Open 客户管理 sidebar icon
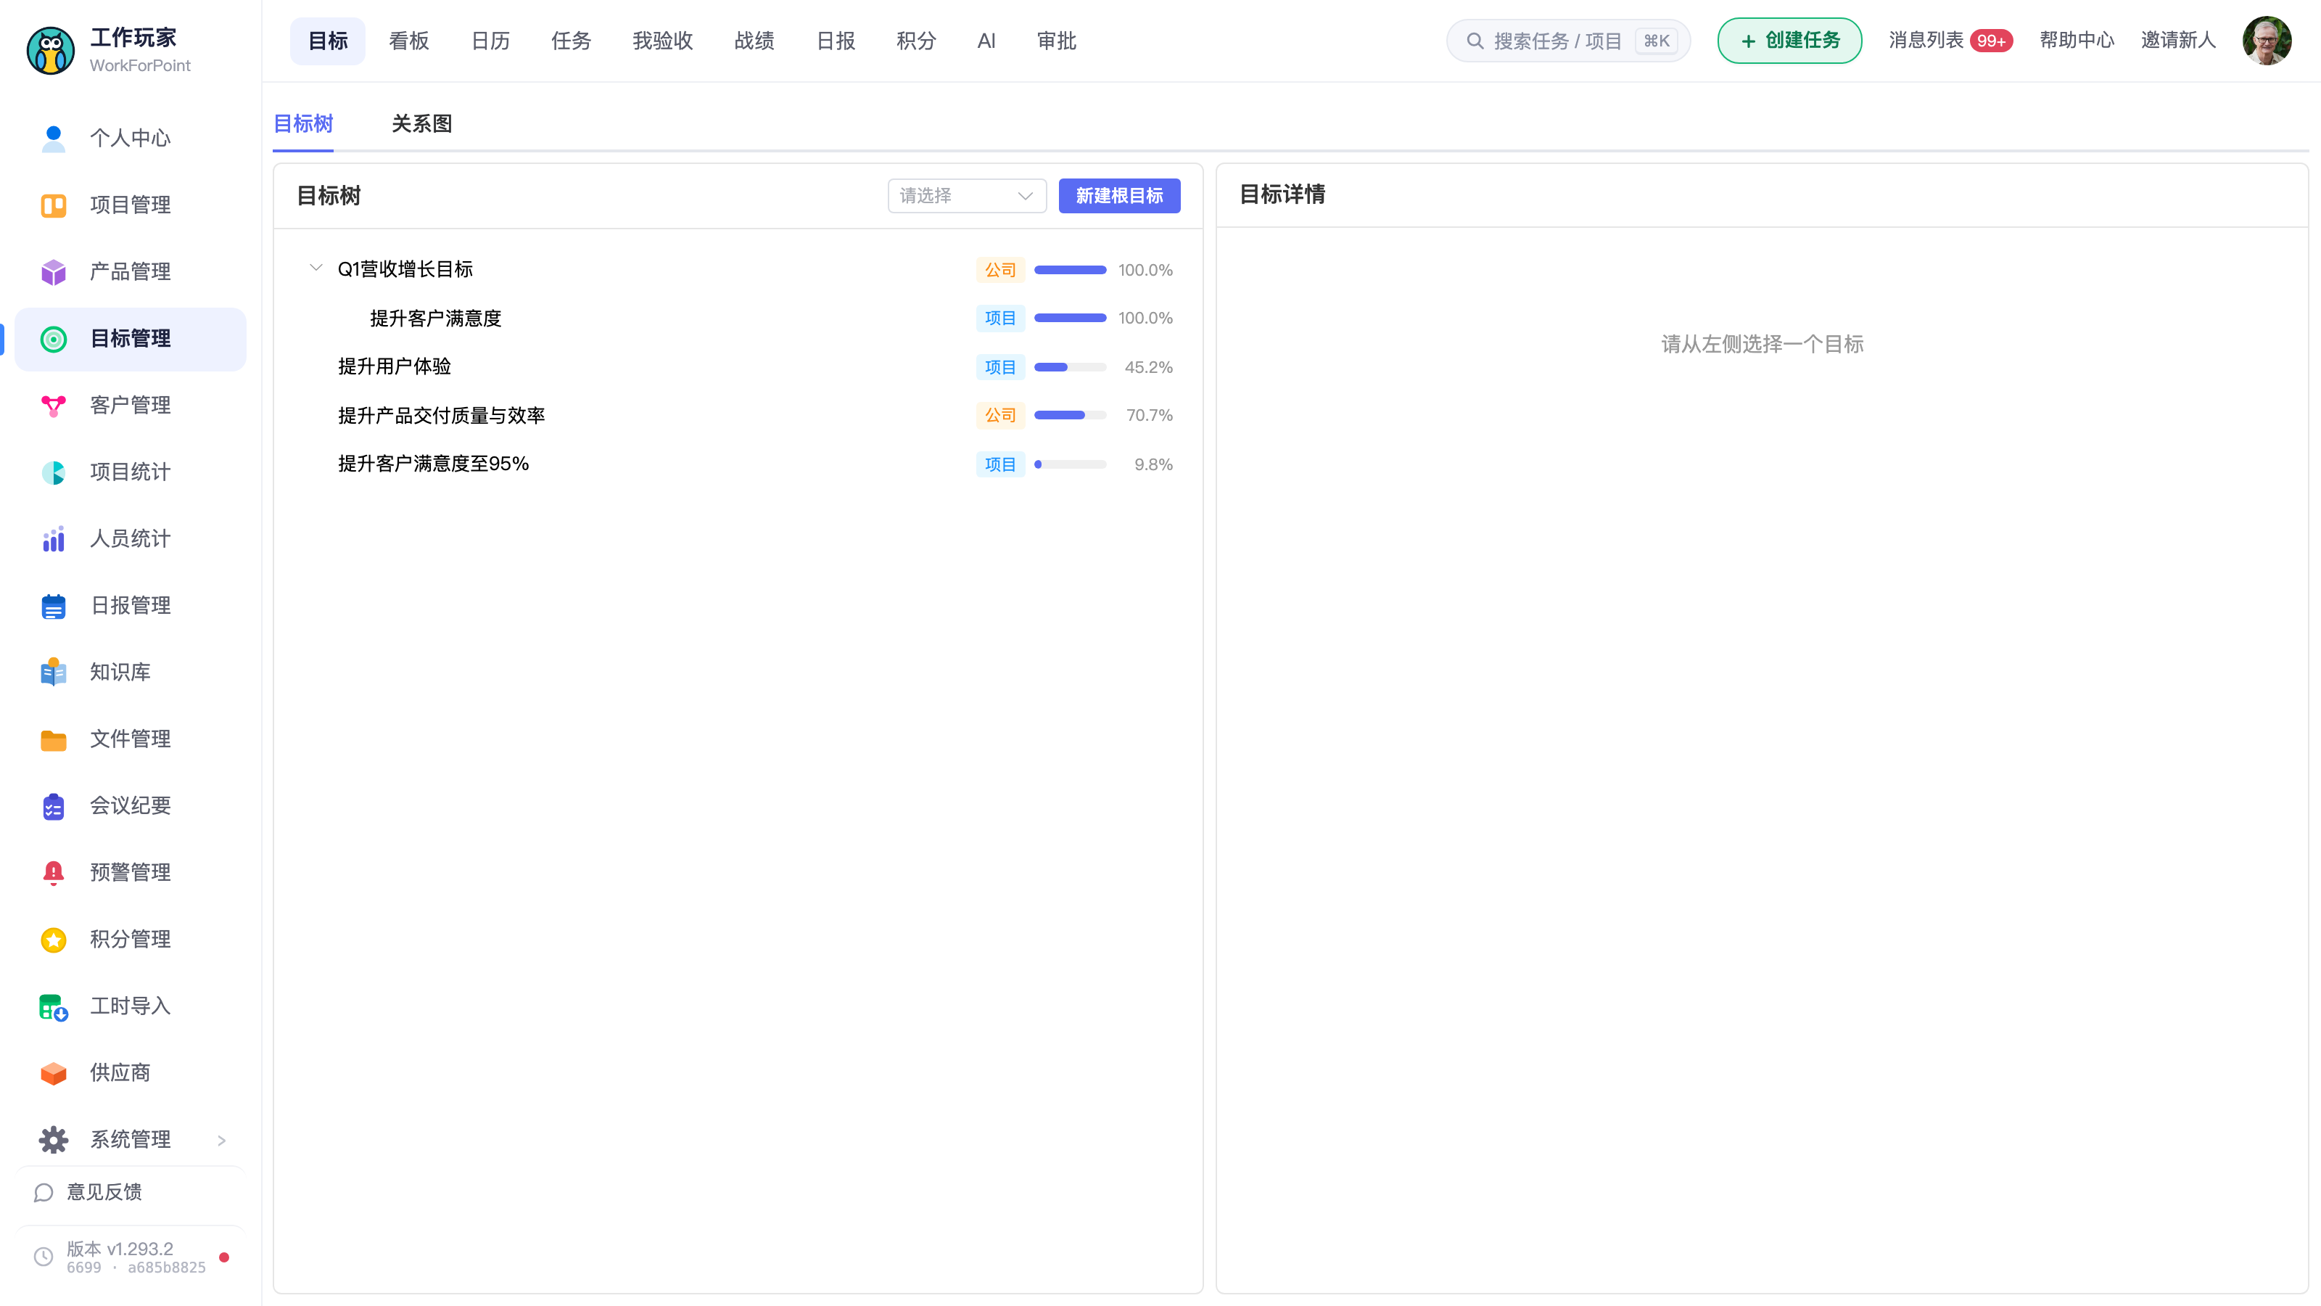Screen dimensions: 2321x1306 (x=53, y=406)
